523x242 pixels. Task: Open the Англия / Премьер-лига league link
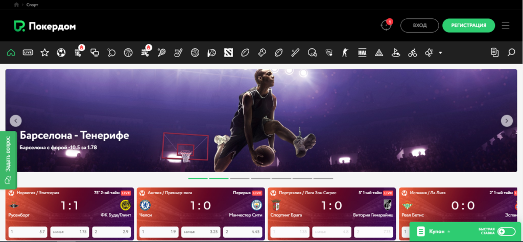[170, 193]
